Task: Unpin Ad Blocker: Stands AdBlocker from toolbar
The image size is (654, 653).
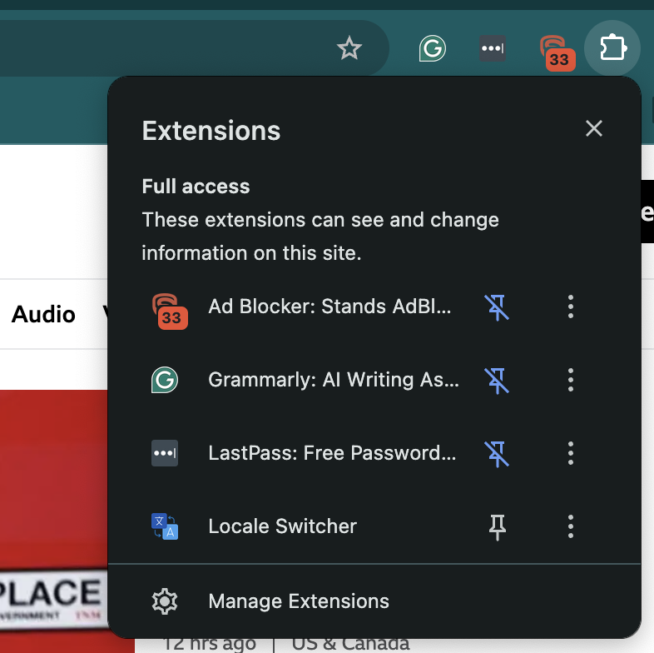Action: 498,307
